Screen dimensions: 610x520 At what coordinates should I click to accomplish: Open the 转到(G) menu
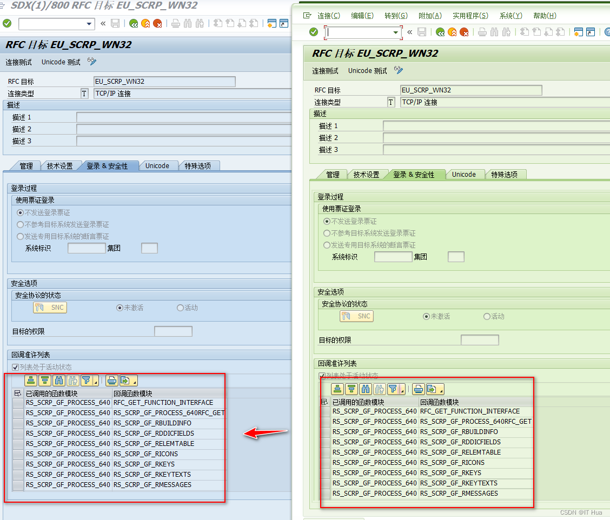(x=396, y=15)
